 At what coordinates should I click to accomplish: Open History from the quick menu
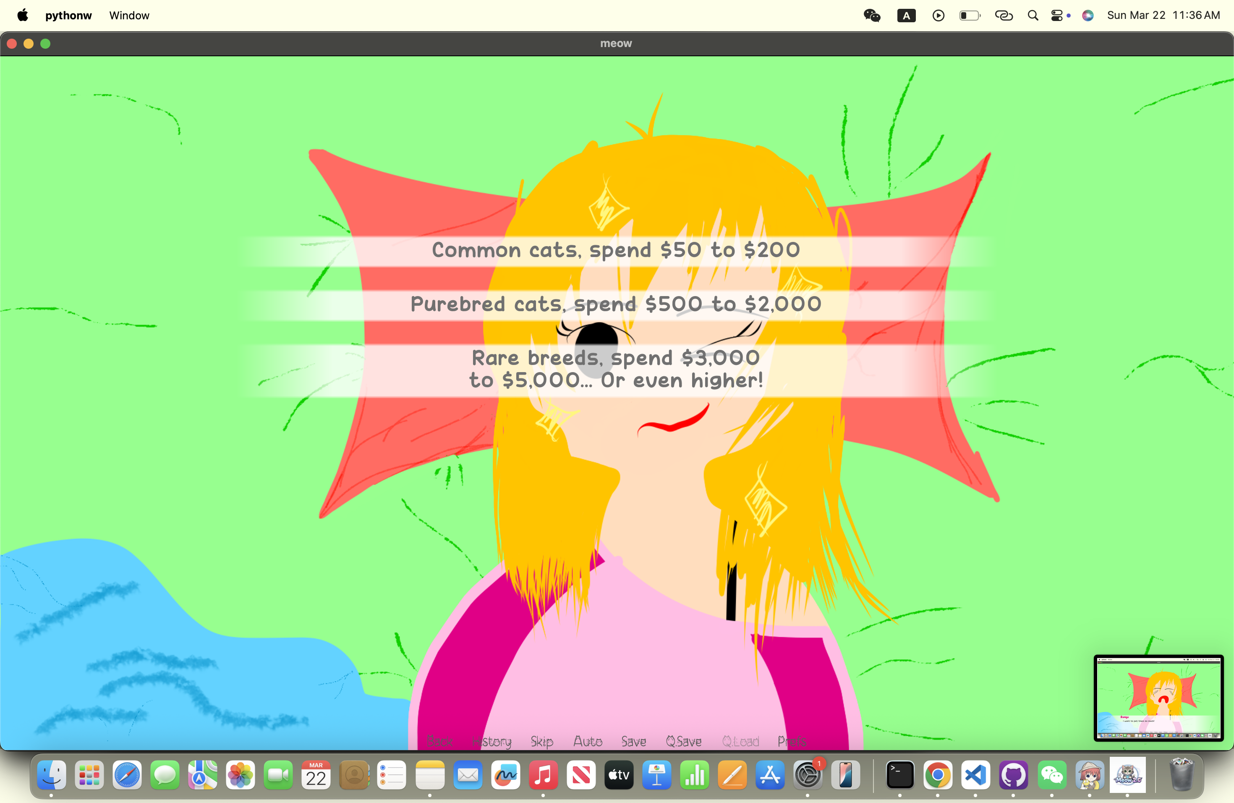click(492, 741)
